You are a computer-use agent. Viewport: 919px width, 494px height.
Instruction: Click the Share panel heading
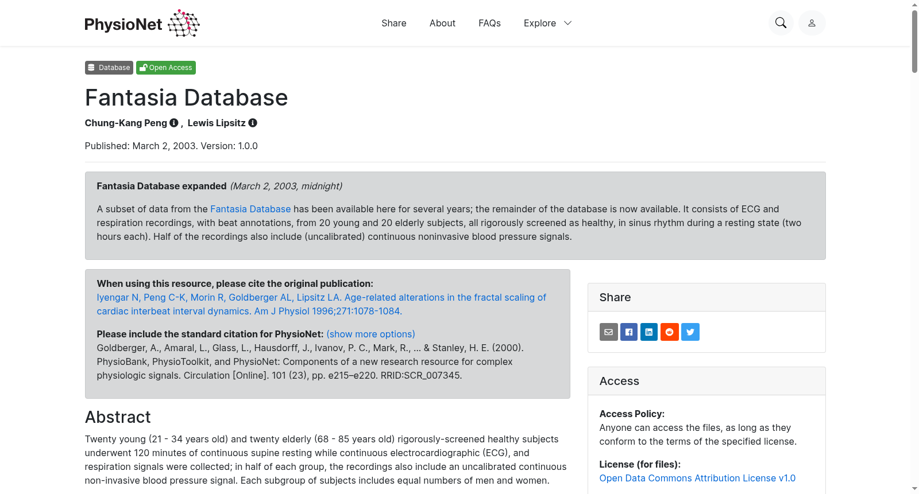pos(615,297)
